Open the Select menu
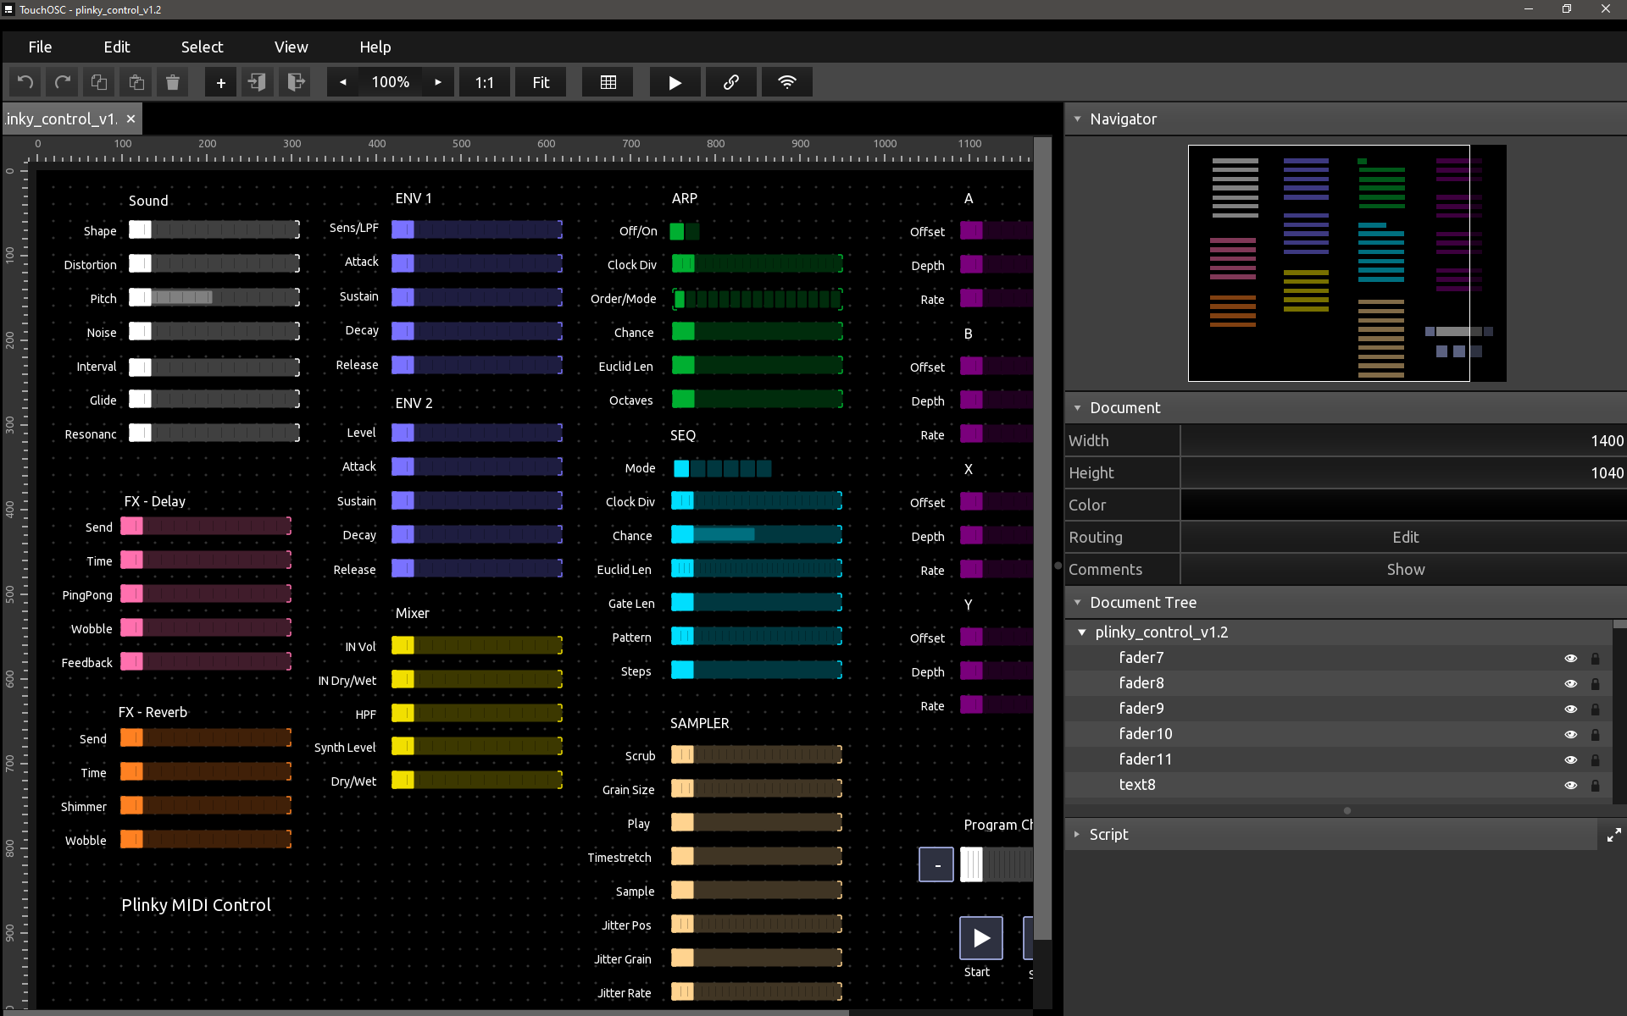Viewport: 1627px width, 1016px height. click(x=202, y=47)
